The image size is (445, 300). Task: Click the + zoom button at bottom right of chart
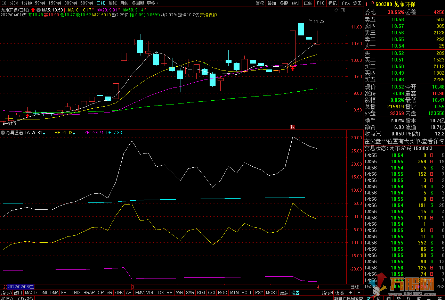point(350,293)
